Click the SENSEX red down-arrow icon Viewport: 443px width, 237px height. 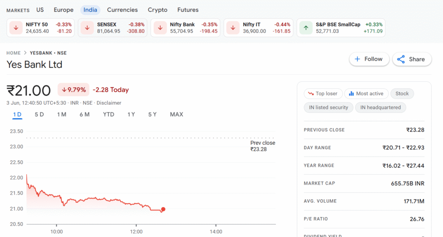tap(87, 28)
